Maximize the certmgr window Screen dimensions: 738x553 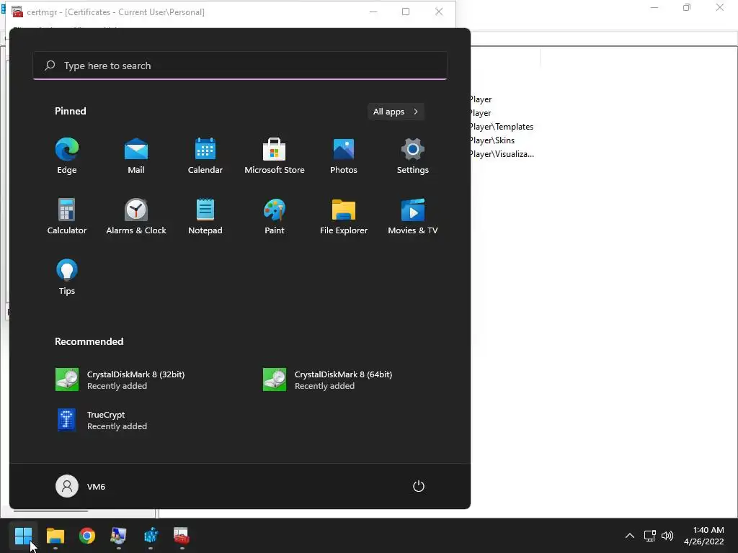[x=406, y=12]
